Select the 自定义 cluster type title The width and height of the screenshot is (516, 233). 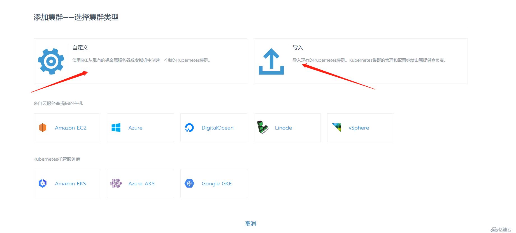(80, 47)
